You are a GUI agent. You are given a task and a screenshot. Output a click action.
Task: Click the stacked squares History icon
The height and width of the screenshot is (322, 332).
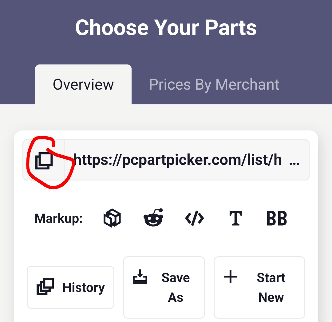click(x=45, y=287)
